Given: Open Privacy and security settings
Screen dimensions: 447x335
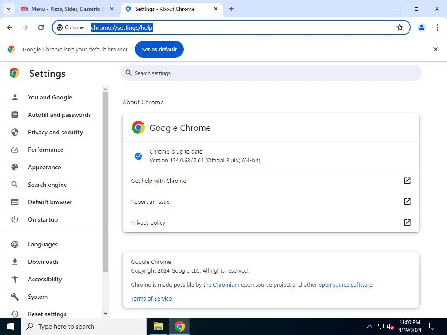Looking at the screenshot, I should pyautogui.click(x=55, y=132).
